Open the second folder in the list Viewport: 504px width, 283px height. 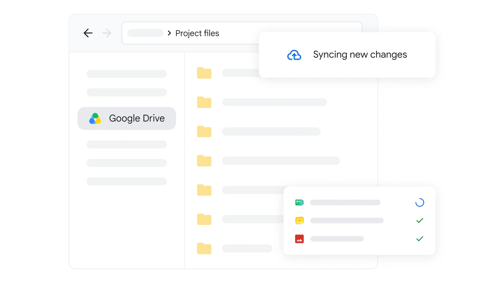tap(204, 102)
